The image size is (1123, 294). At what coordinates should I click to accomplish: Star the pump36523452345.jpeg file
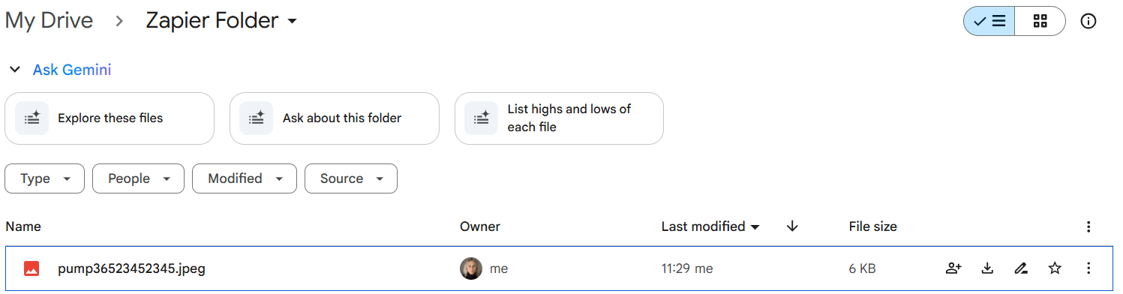point(1055,268)
